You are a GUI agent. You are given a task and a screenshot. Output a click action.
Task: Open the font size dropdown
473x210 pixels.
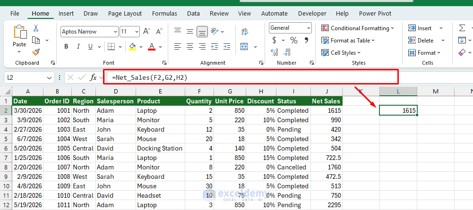[x=137, y=32]
